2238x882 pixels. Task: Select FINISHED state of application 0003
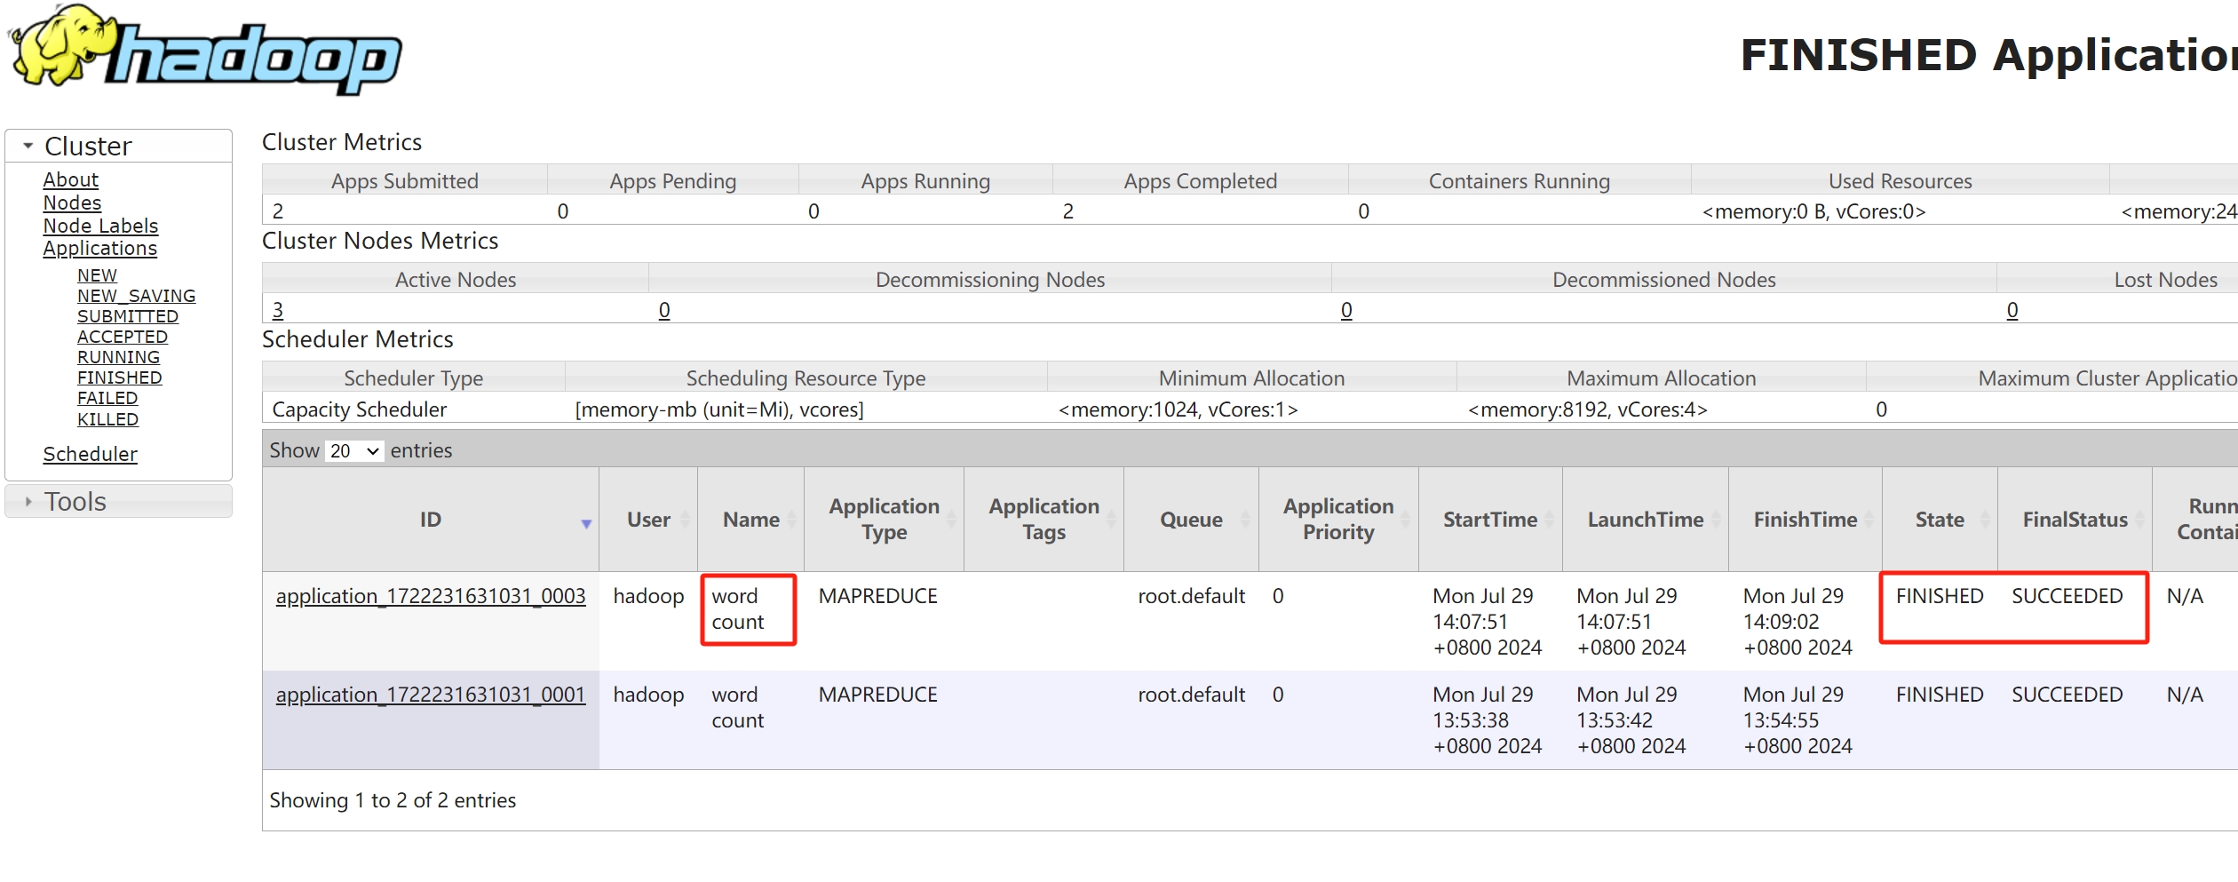[x=1940, y=596]
